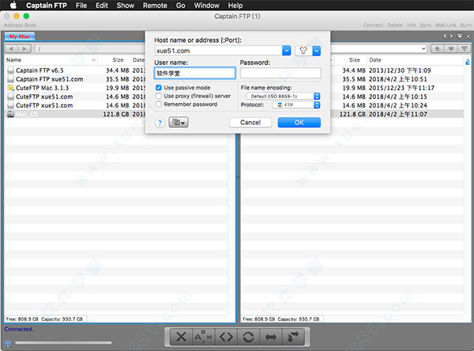The height and width of the screenshot is (351, 474).
Task: Click the right pane up-folder arrow button
Action: tap(438, 48)
